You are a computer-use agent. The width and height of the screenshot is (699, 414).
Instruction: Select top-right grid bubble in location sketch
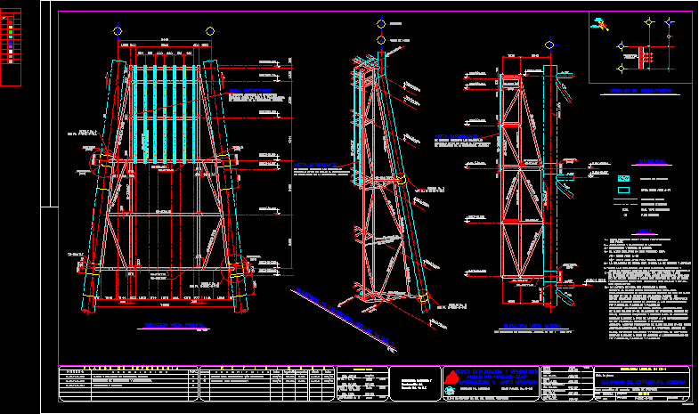pos(669,21)
